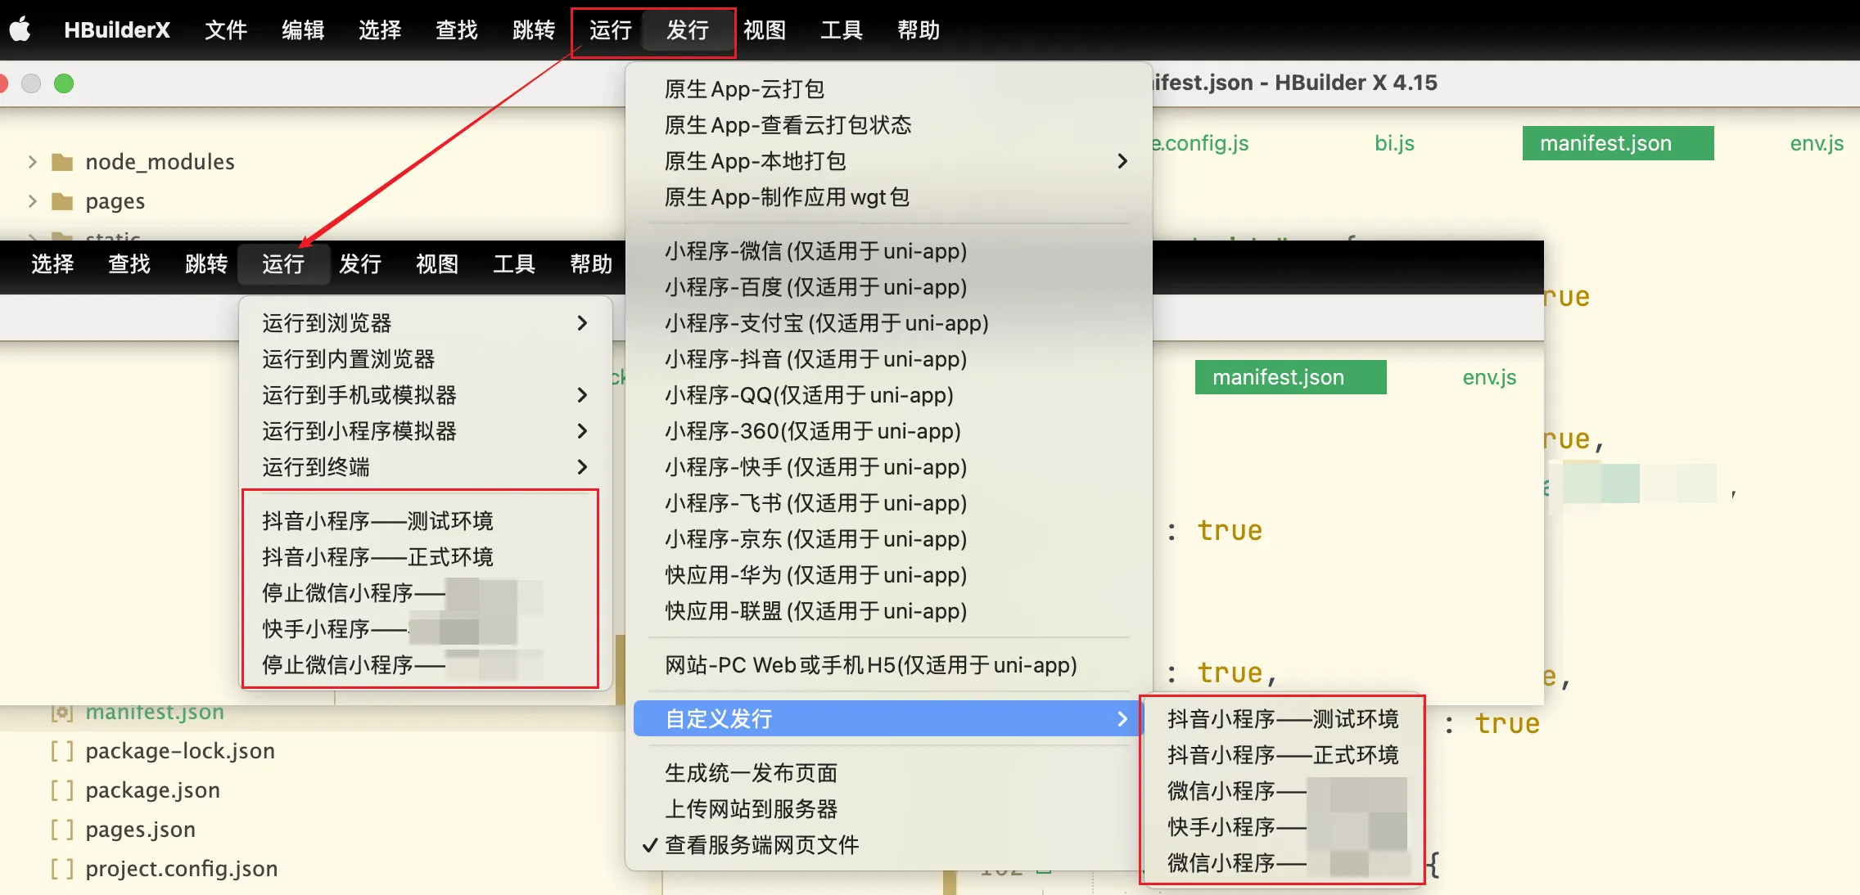The image size is (1860, 895).
Task: Open 运行 in the inset menu bar
Action: [x=283, y=264]
